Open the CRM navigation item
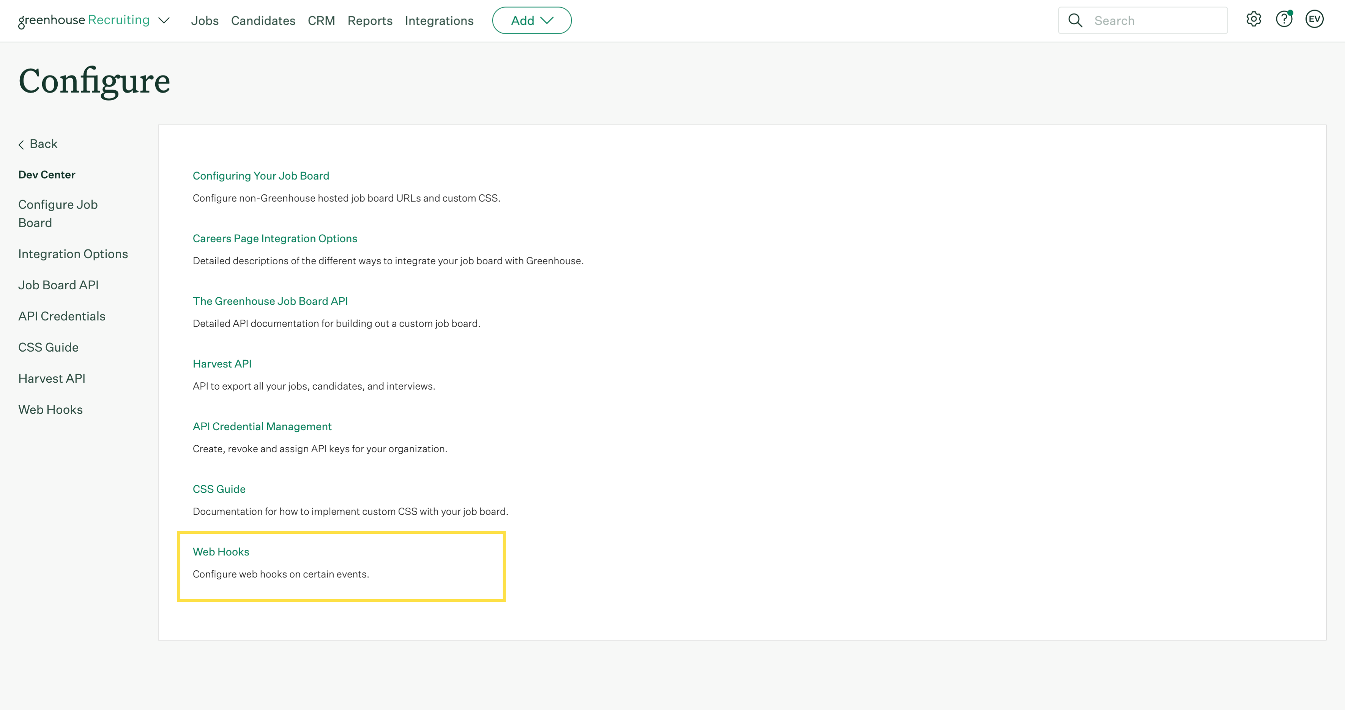 click(x=321, y=21)
